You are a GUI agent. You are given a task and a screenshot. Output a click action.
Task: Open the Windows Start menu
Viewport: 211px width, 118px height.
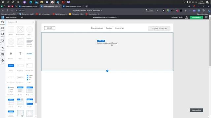tap(3, 2)
